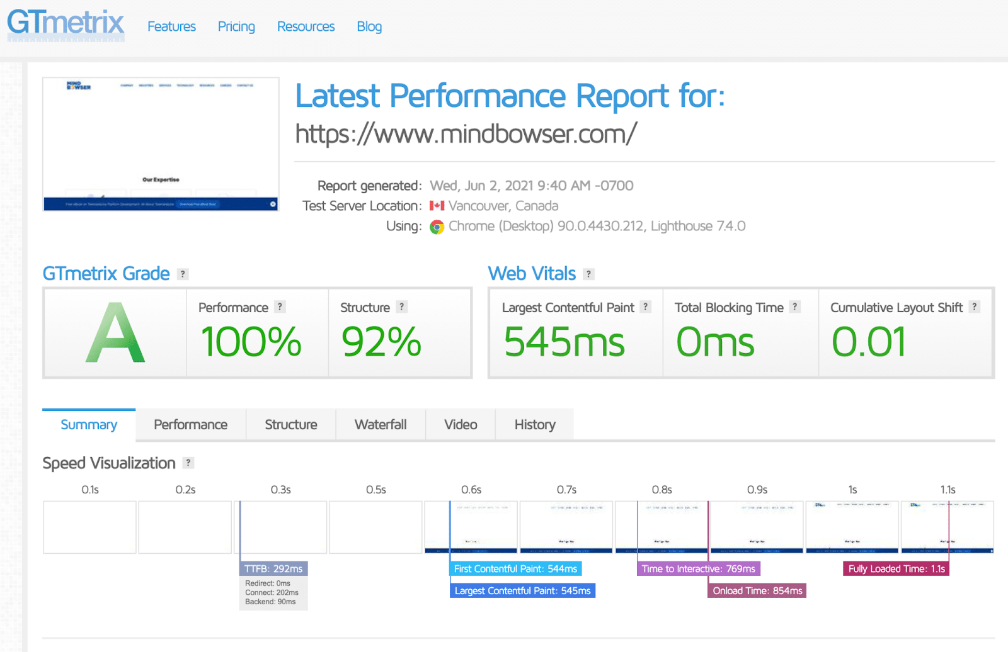Open the Speed Visualization help tooltip
The width and height of the screenshot is (1008, 652).
point(187,463)
